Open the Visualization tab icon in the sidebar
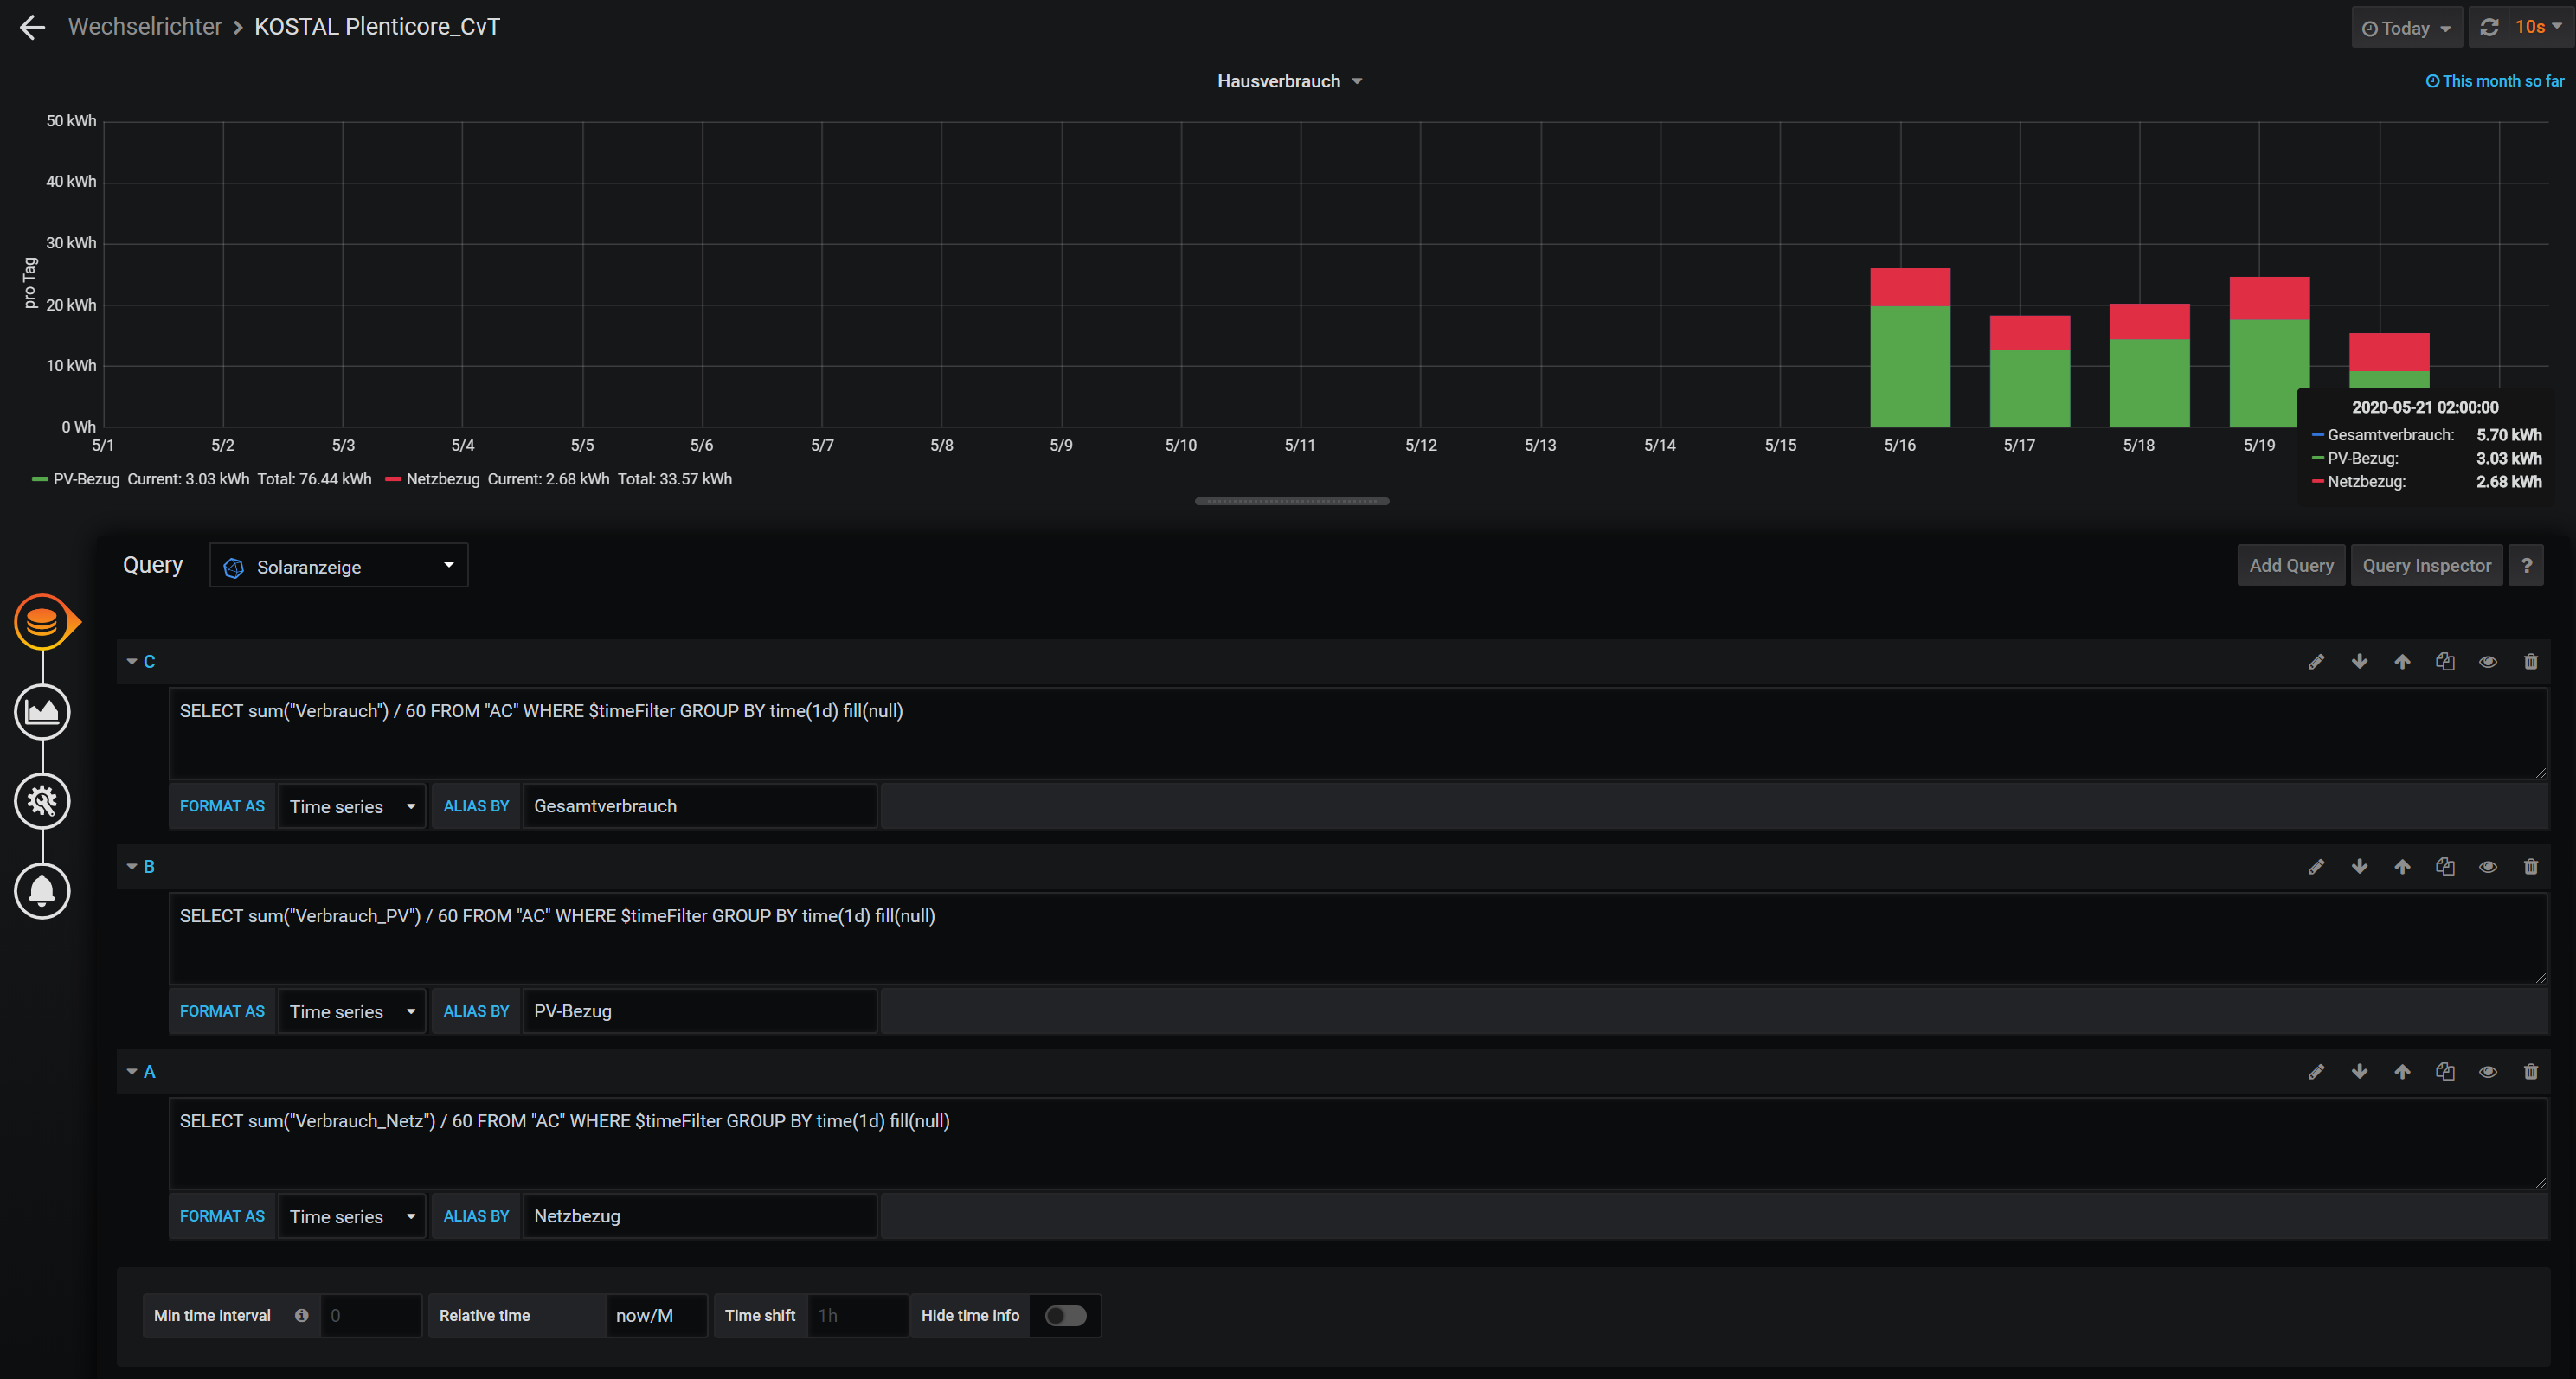2576x1379 pixels. (42, 712)
